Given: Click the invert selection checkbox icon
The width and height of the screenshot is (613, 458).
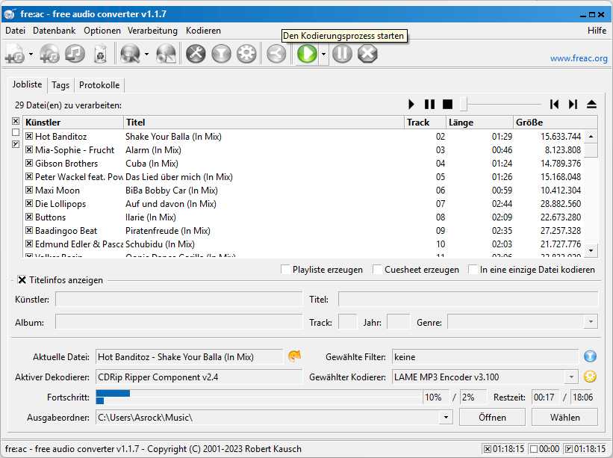Looking at the screenshot, I should [x=16, y=144].
